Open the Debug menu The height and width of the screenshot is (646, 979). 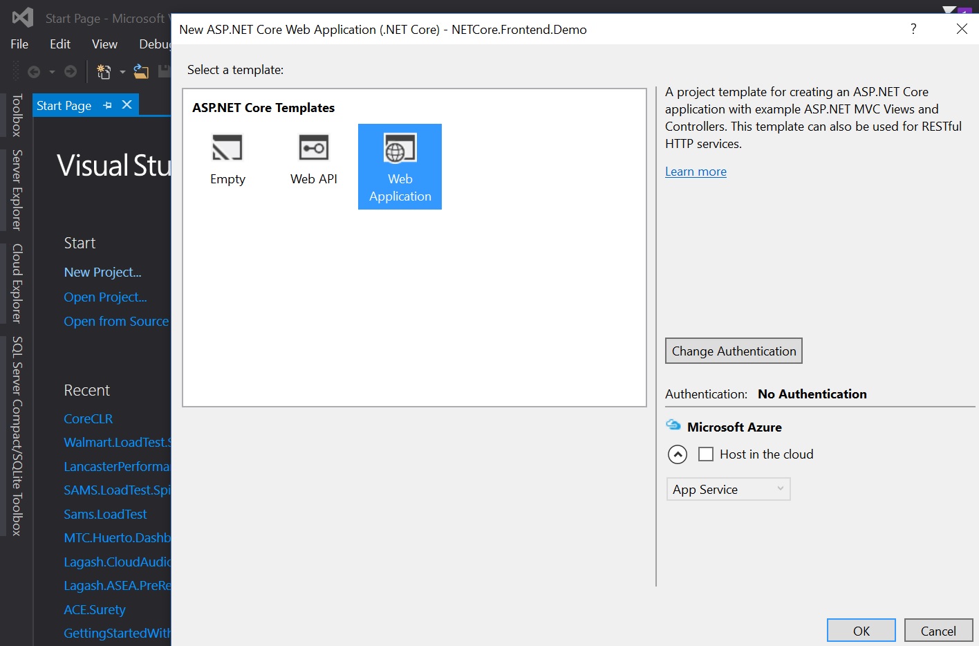coord(155,44)
